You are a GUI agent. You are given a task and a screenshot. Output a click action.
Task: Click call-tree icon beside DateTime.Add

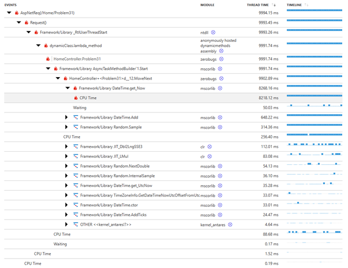click(76, 117)
